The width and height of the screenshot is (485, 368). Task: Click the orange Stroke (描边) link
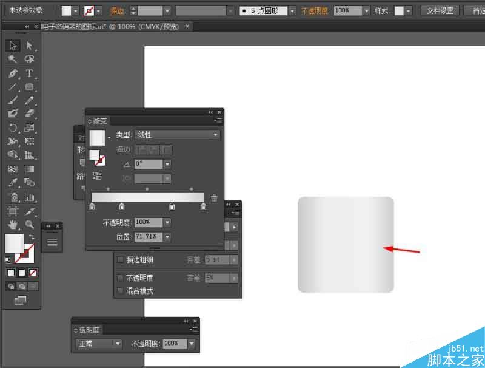click(118, 11)
